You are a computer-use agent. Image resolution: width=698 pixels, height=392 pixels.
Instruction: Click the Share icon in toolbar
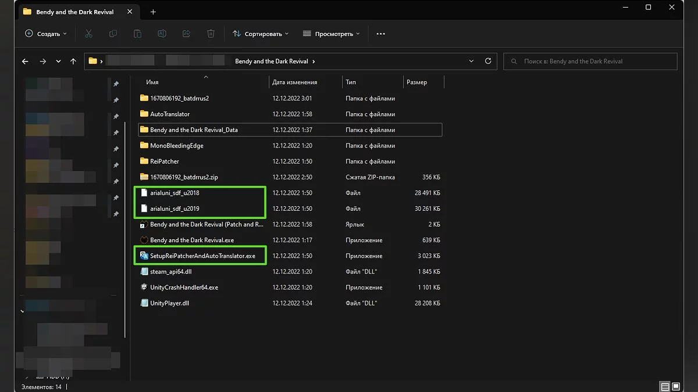(186, 34)
